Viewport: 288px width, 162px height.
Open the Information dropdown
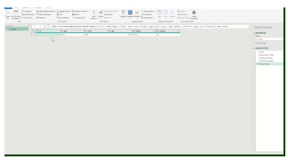(147, 18)
